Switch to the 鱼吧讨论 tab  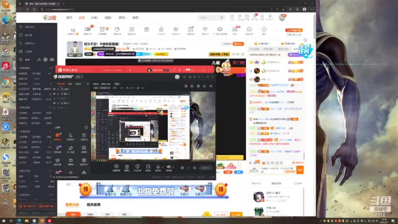(x=72, y=205)
